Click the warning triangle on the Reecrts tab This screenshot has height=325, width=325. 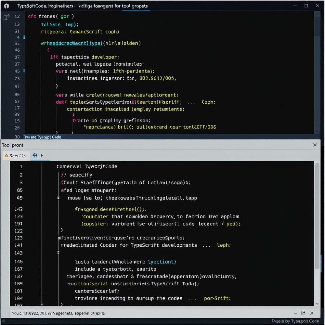tap(7, 155)
